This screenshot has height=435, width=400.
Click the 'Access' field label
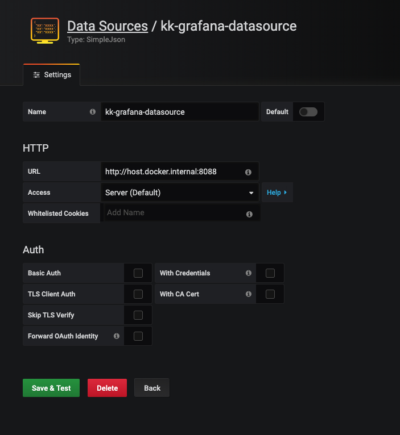pos(39,193)
